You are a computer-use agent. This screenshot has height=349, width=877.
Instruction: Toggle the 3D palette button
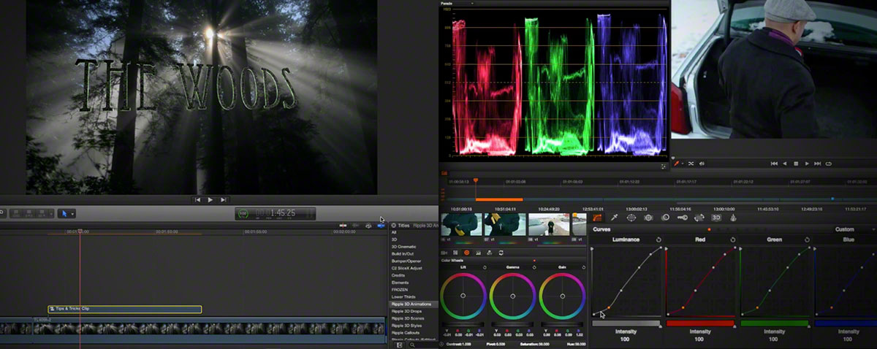716,217
